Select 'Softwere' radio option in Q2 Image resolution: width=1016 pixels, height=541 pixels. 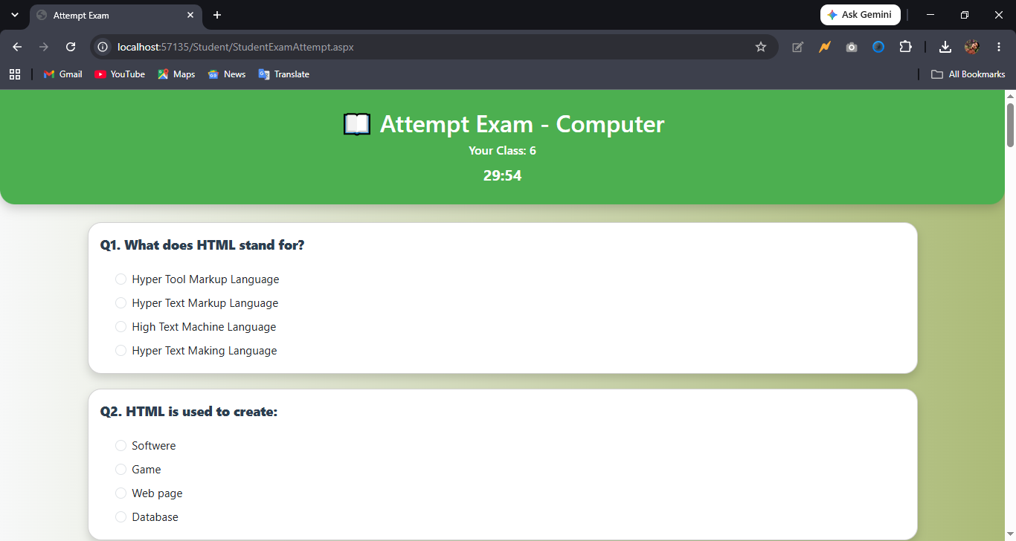pyautogui.click(x=120, y=446)
